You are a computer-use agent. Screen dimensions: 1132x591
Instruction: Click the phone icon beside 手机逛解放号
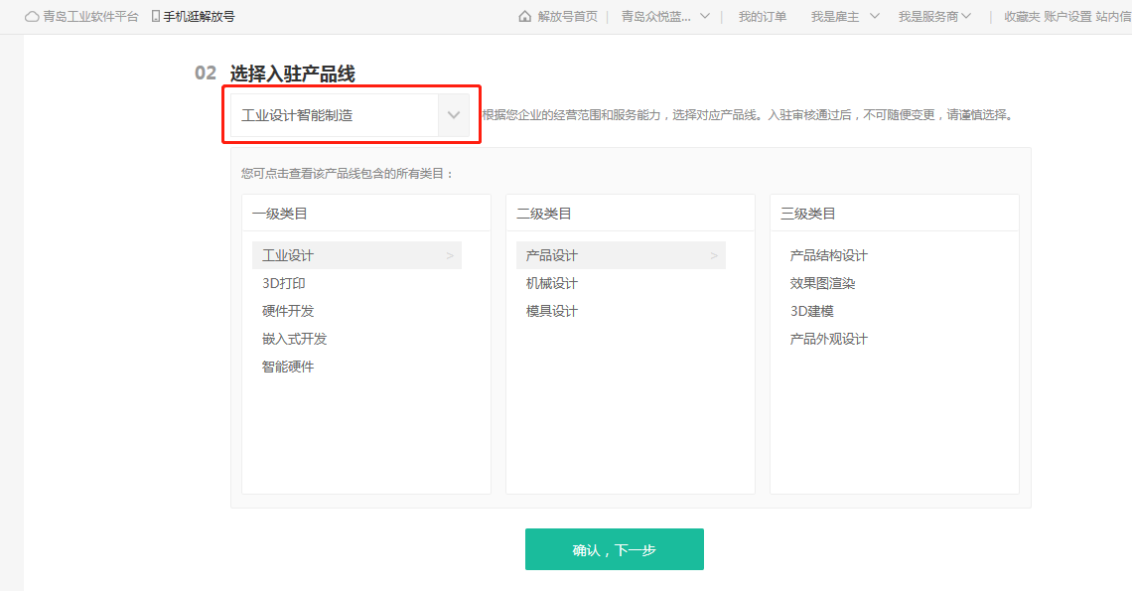pyautogui.click(x=156, y=17)
